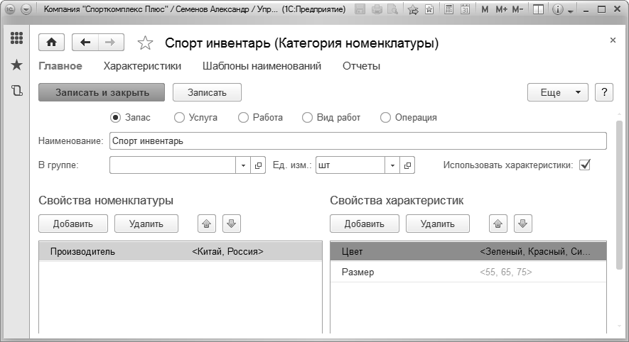This screenshot has width=629, height=342.
Task: Select the Производитель property row
Action: point(181,251)
